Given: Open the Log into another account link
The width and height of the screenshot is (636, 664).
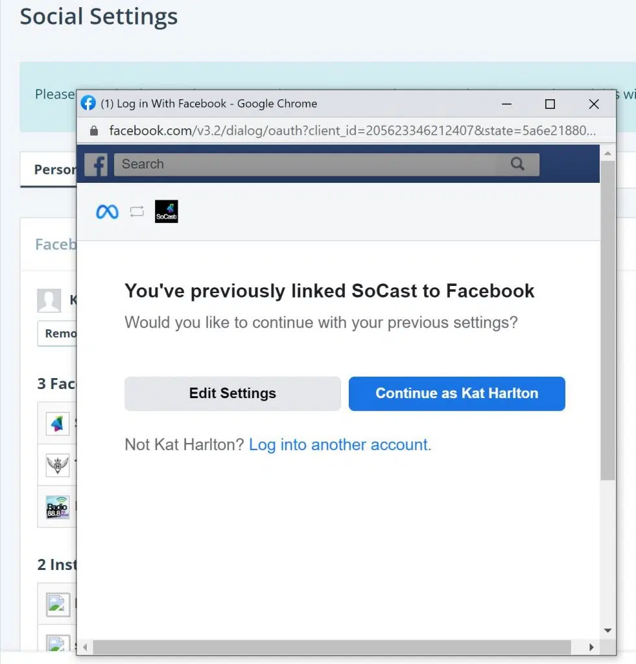Looking at the screenshot, I should pos(340,445).
